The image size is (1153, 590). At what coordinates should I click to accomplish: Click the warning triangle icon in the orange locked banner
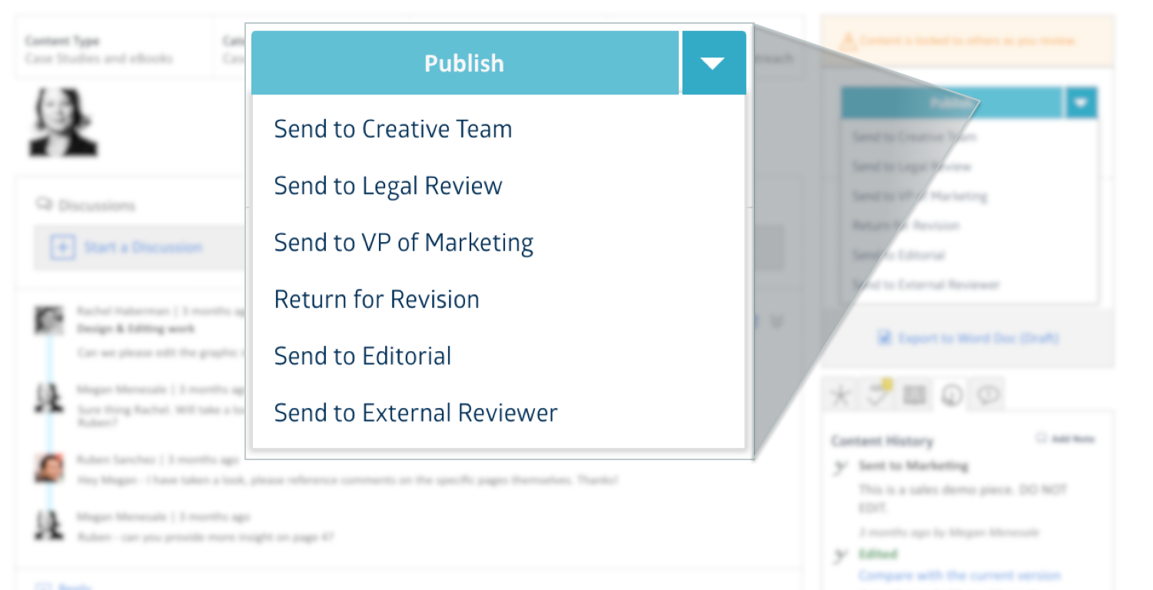click(848, 41)
